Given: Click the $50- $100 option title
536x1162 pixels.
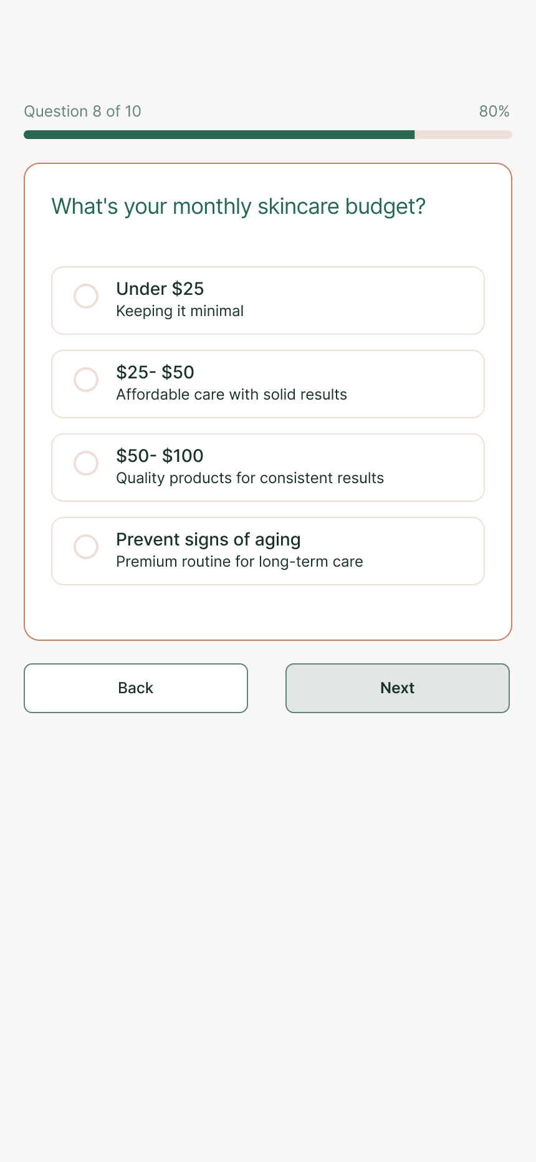Looking at the screenshot, I should 160,456.
